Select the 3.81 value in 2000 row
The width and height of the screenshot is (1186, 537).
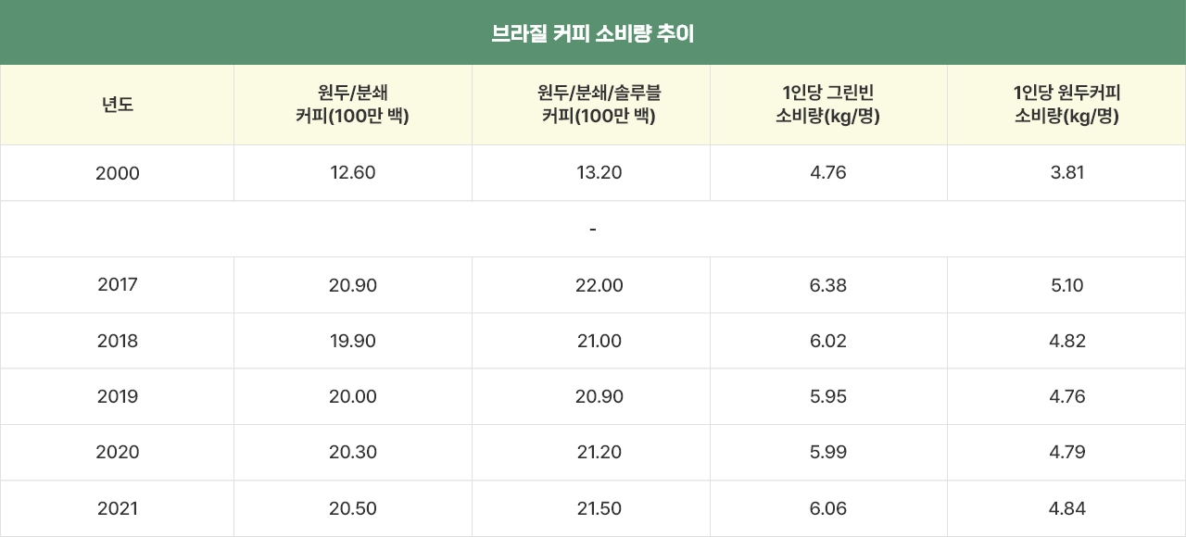[1067, 173]
